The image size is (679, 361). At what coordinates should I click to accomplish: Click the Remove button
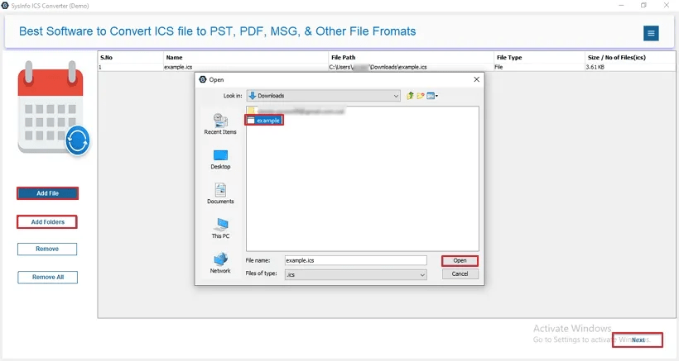(47, 249)
